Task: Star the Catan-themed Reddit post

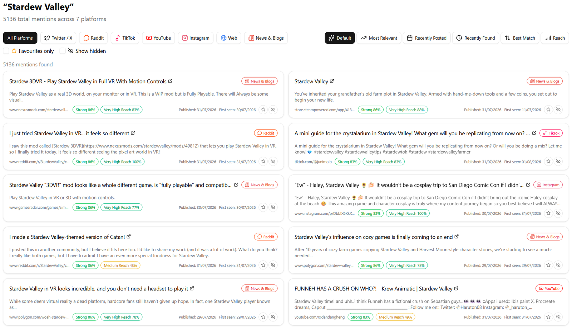Action: 263,265
